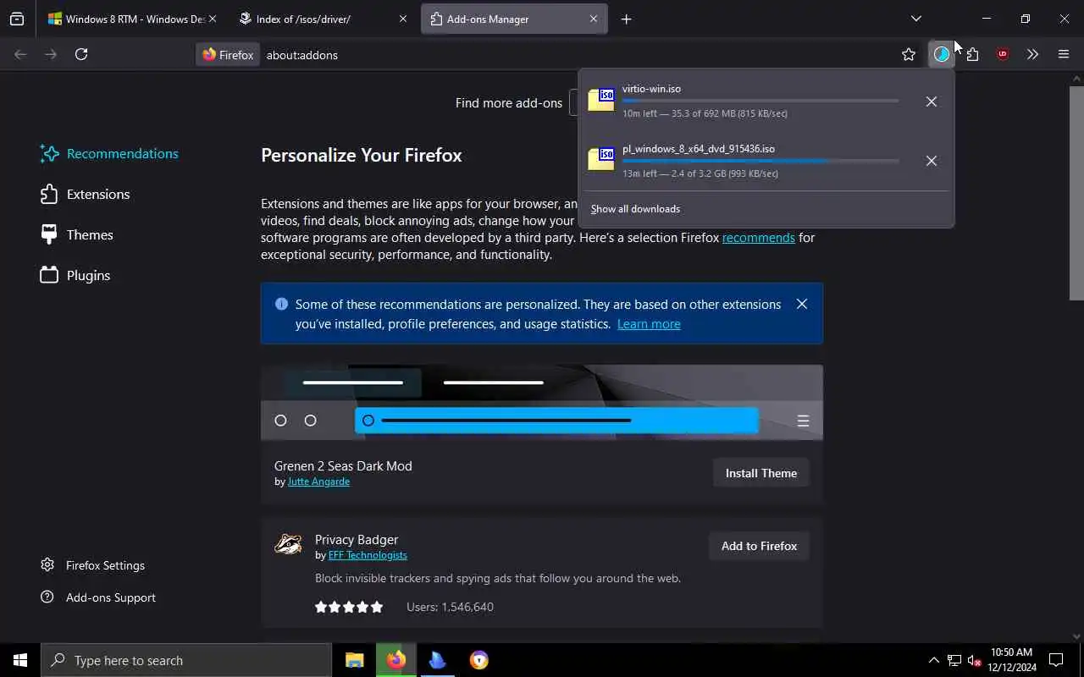Click the Grenen 2 Seas theme preview
The height and width of the screenshot is (677, 1084).
pos(542,403)
